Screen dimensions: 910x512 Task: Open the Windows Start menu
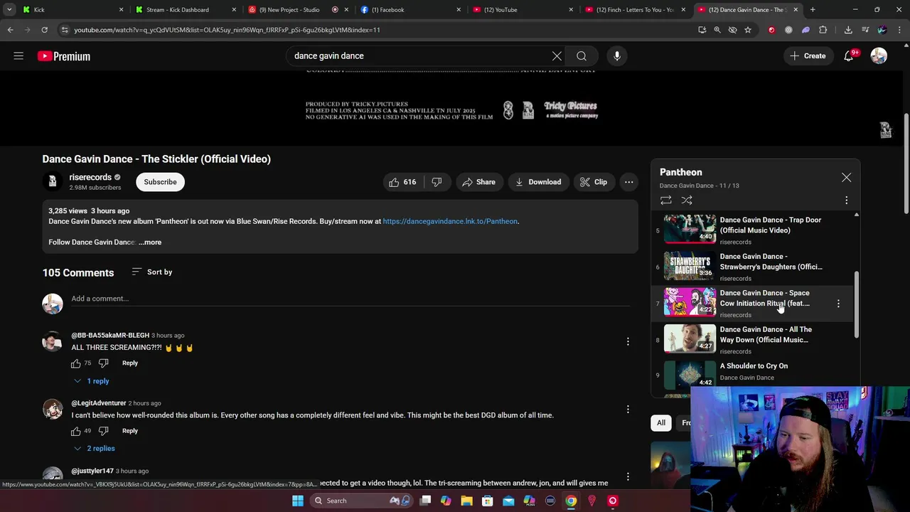(x=298, y=501)
